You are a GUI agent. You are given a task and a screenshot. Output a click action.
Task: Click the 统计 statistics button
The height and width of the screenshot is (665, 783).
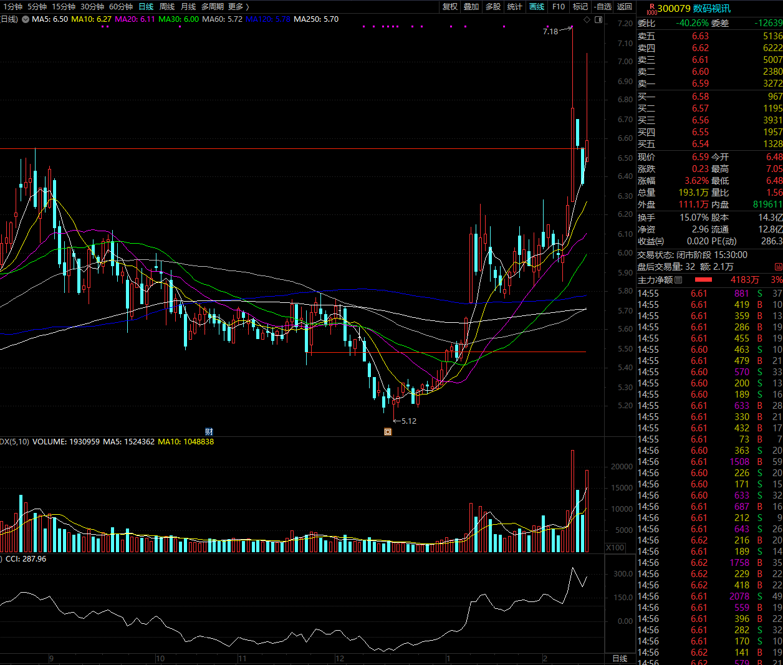(x=515, y=7)
